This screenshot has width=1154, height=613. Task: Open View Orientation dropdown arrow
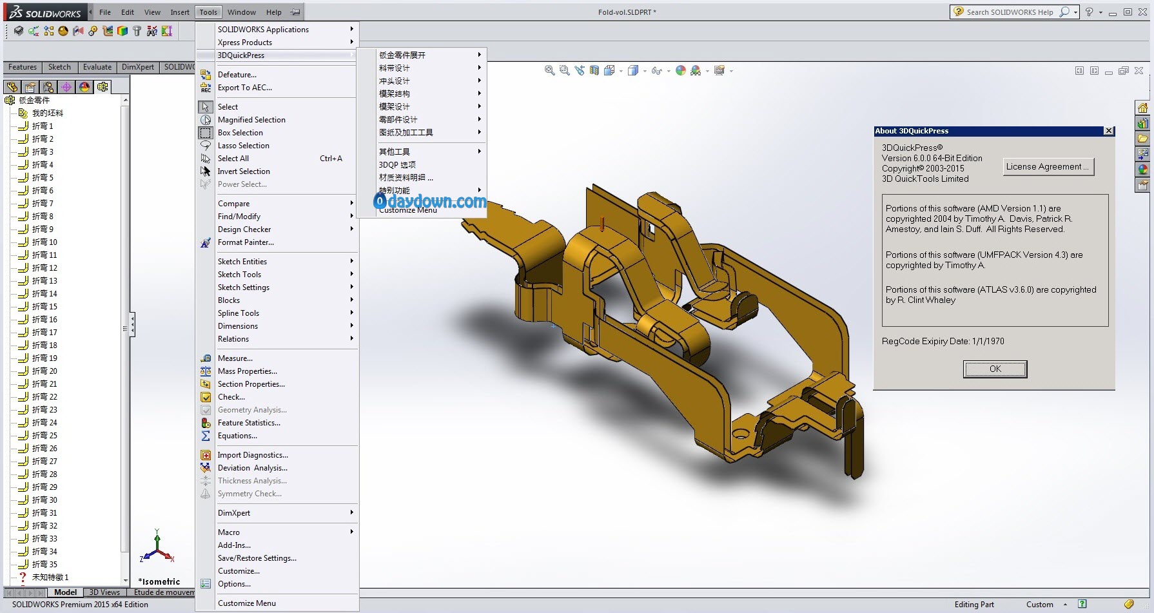point(621,71)
